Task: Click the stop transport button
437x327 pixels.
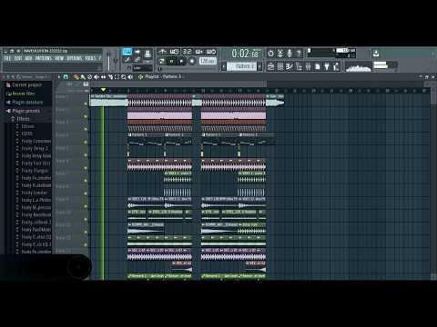Action: (181, 61)
